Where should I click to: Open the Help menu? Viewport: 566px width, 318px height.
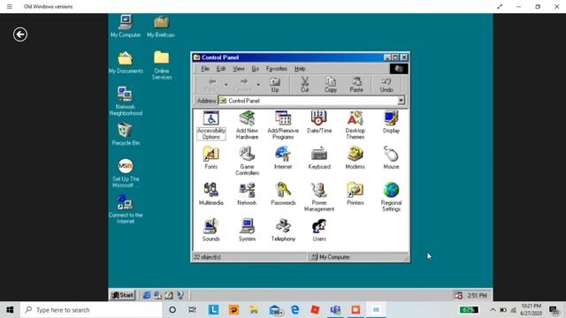point(300,69)
